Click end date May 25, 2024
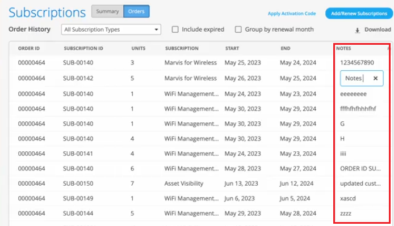This screenshot has height=226, width=394. (298, 78)
